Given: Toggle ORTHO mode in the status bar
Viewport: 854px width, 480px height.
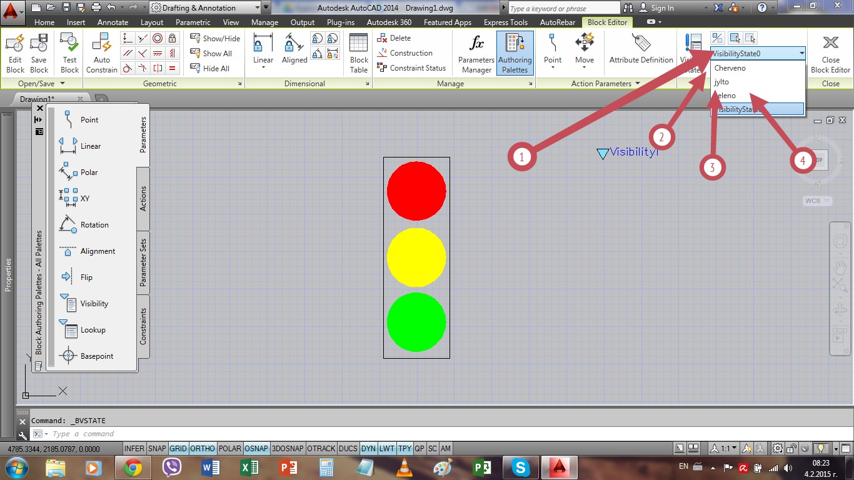Looking at the screenshot, I should (x=203, y=448).
